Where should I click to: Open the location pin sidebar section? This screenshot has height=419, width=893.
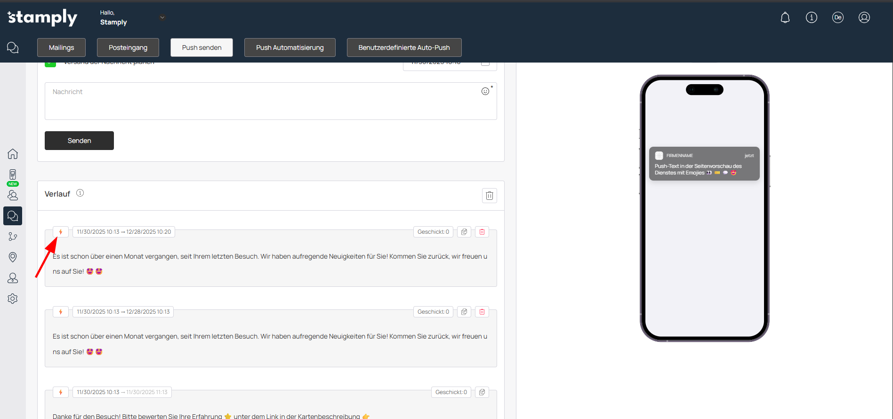[x=13, y=257]
